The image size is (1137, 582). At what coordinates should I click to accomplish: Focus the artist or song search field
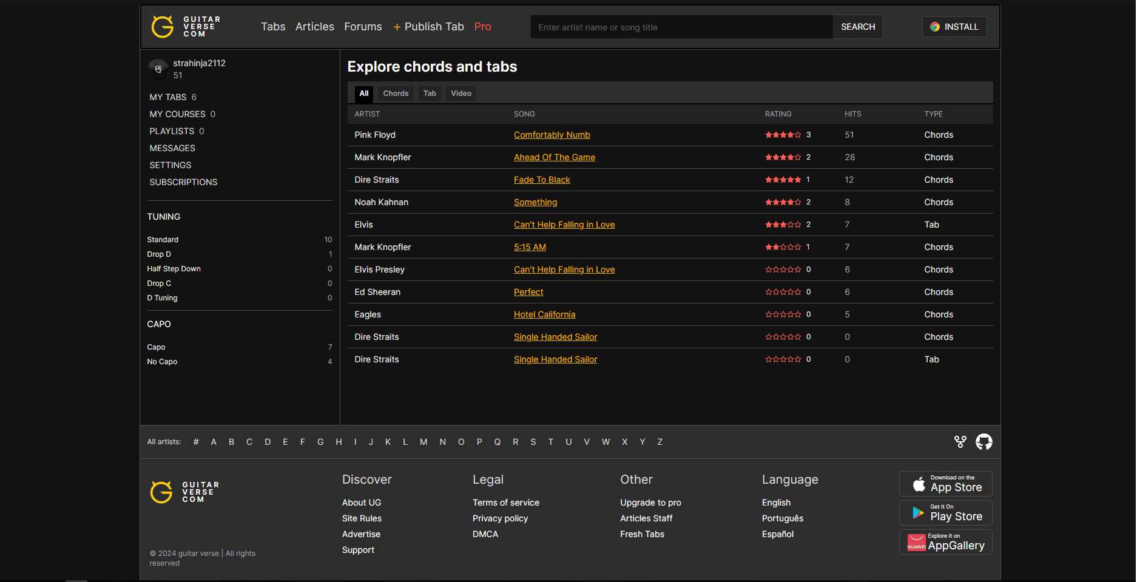click(682, 27)
